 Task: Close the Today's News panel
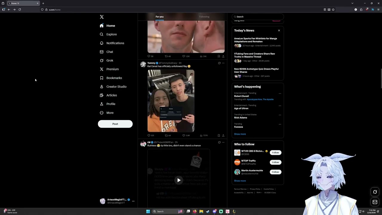click(x=279, y=30)
